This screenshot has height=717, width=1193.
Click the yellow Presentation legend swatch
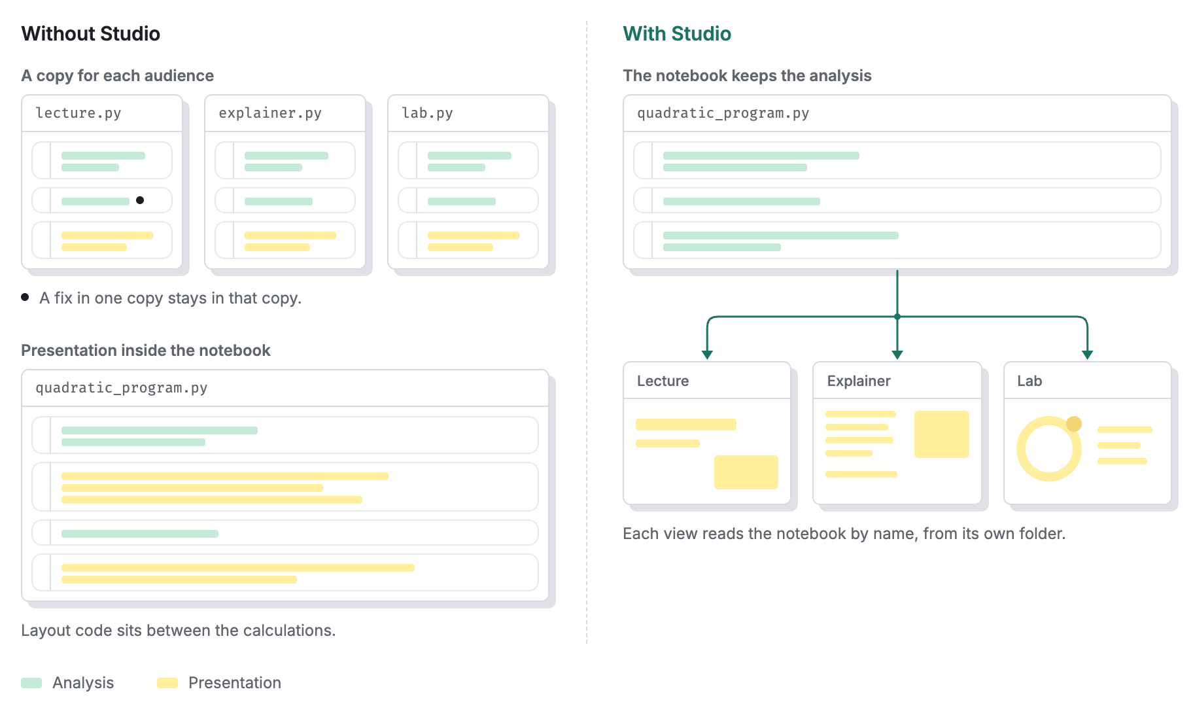[167, 683]
